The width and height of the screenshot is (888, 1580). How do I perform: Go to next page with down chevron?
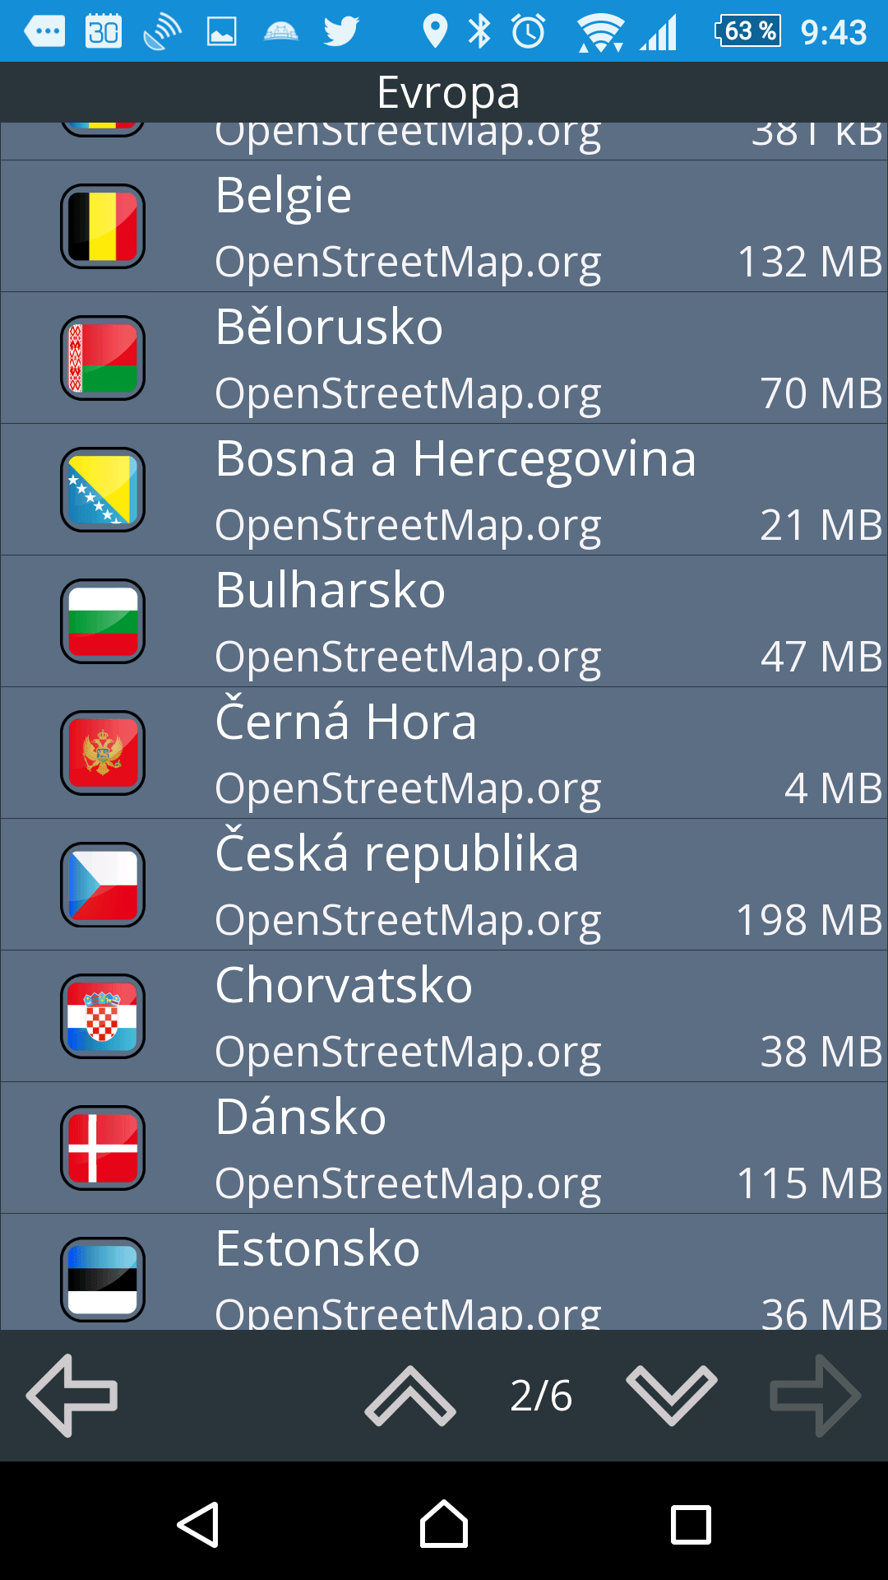click(x=672, y=1396)
